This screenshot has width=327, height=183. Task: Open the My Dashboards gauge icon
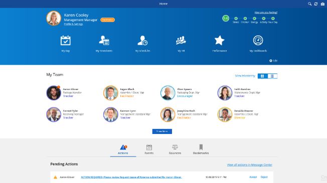click(x=258, y=40)
